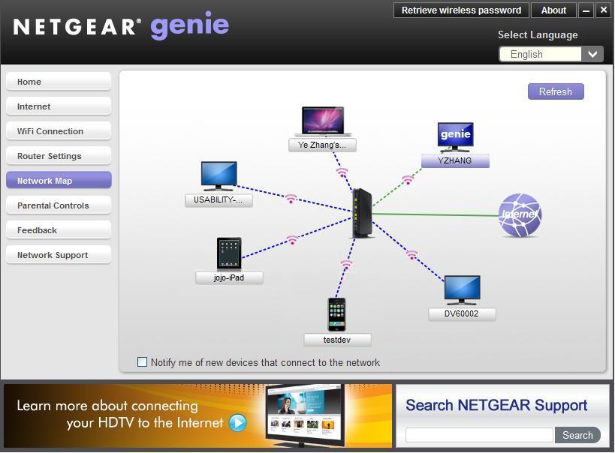This screenshot has height=453, width=615.
Task: Switch to the Parental Controls section
Action: tap(58, 205)
